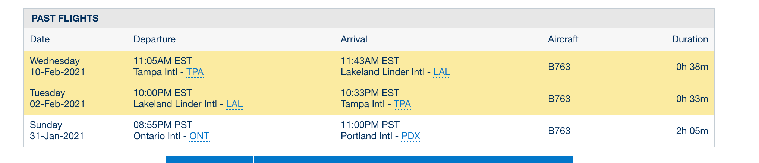
Task: Open TPA airport link in the 02-Feb arrival
Action: point(402,104)
